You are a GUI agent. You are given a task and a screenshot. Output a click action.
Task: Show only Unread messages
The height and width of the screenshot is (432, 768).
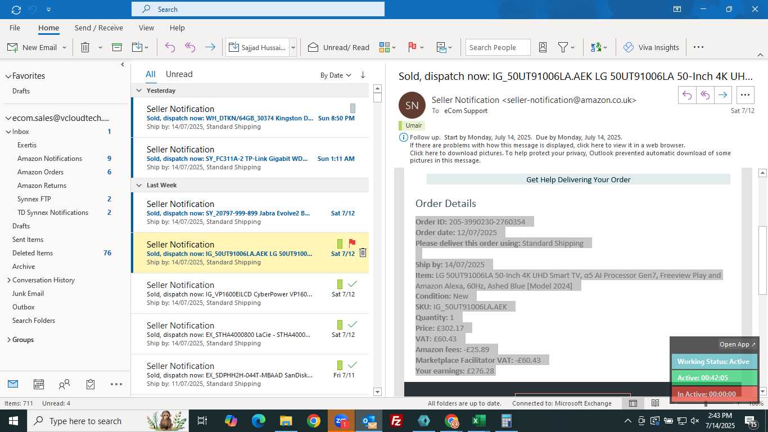179,74
